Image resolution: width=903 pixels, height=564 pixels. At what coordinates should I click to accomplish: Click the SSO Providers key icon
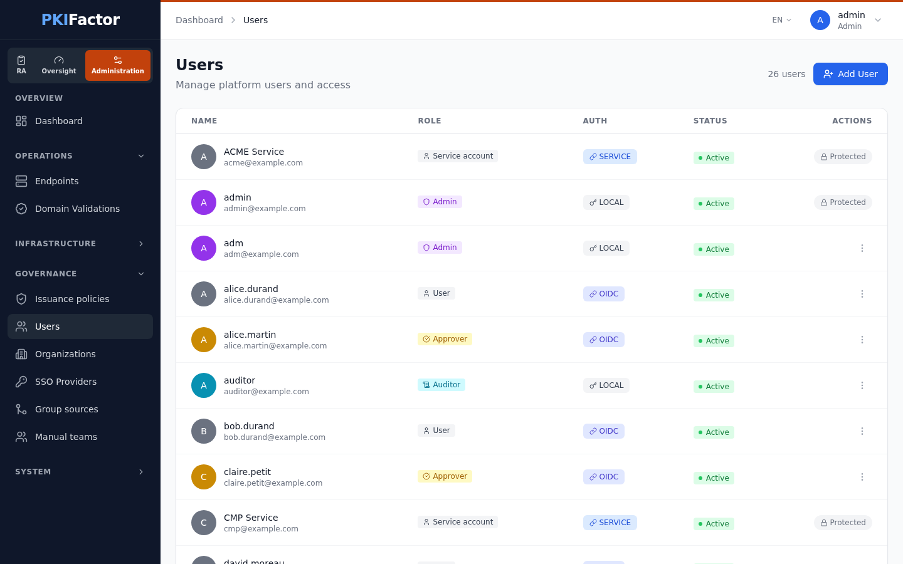pyautogui.click(x=21, y=382)
